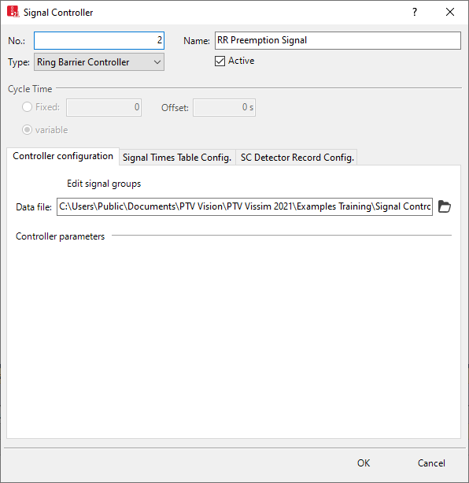Click the Signal Controller app icon in title bar

13,12
